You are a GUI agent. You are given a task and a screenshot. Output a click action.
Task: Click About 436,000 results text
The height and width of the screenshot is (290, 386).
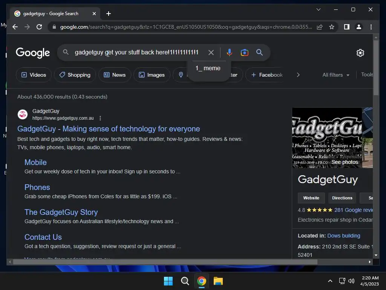coord(62,97)
